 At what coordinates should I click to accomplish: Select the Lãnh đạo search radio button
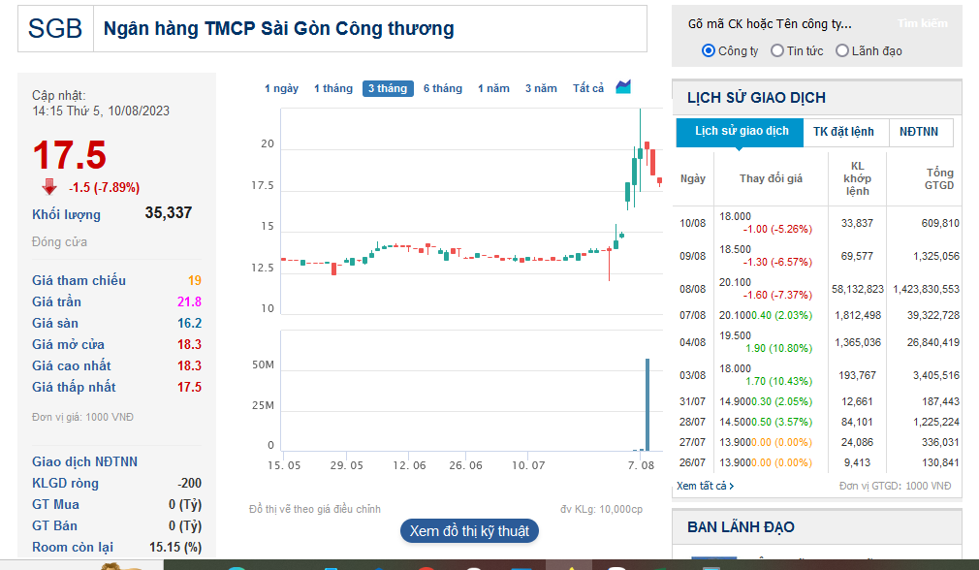(x=842, y=50)
